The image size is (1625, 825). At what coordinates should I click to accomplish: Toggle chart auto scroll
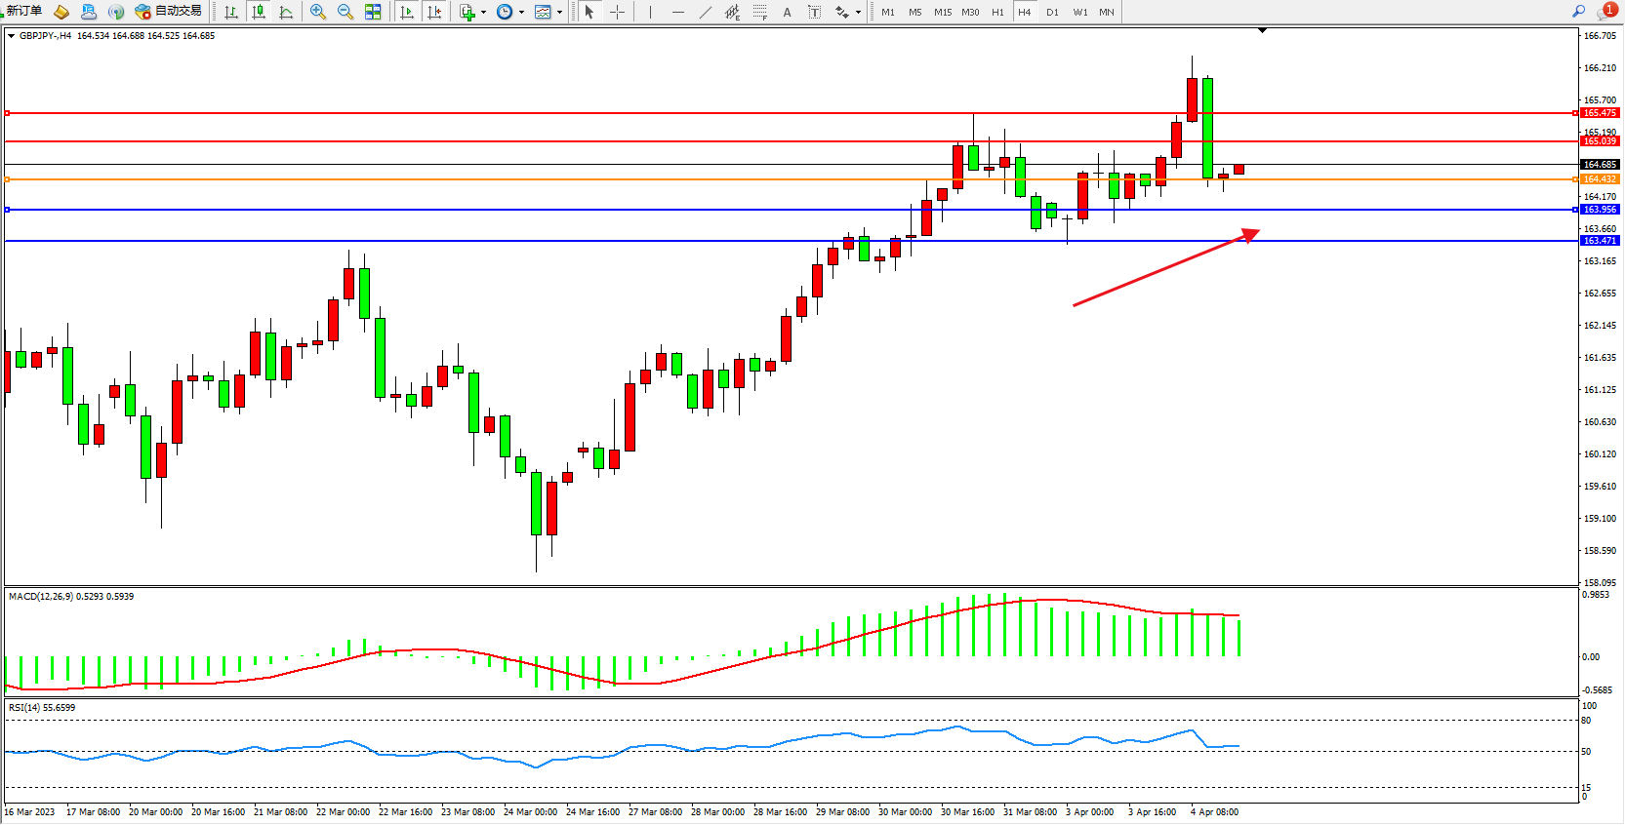click(x=407, y=12)
